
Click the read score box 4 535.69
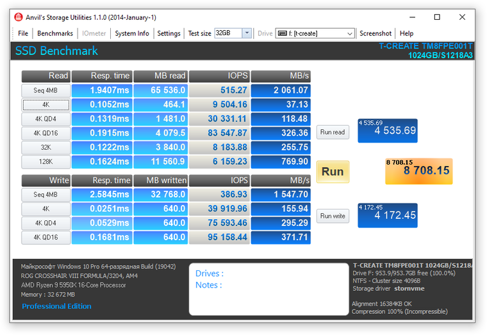388,131
